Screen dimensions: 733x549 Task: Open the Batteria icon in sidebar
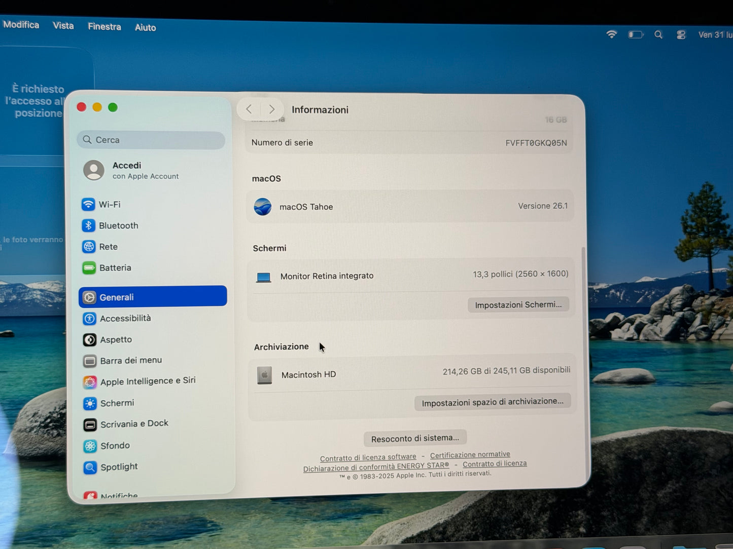point(89,268)
